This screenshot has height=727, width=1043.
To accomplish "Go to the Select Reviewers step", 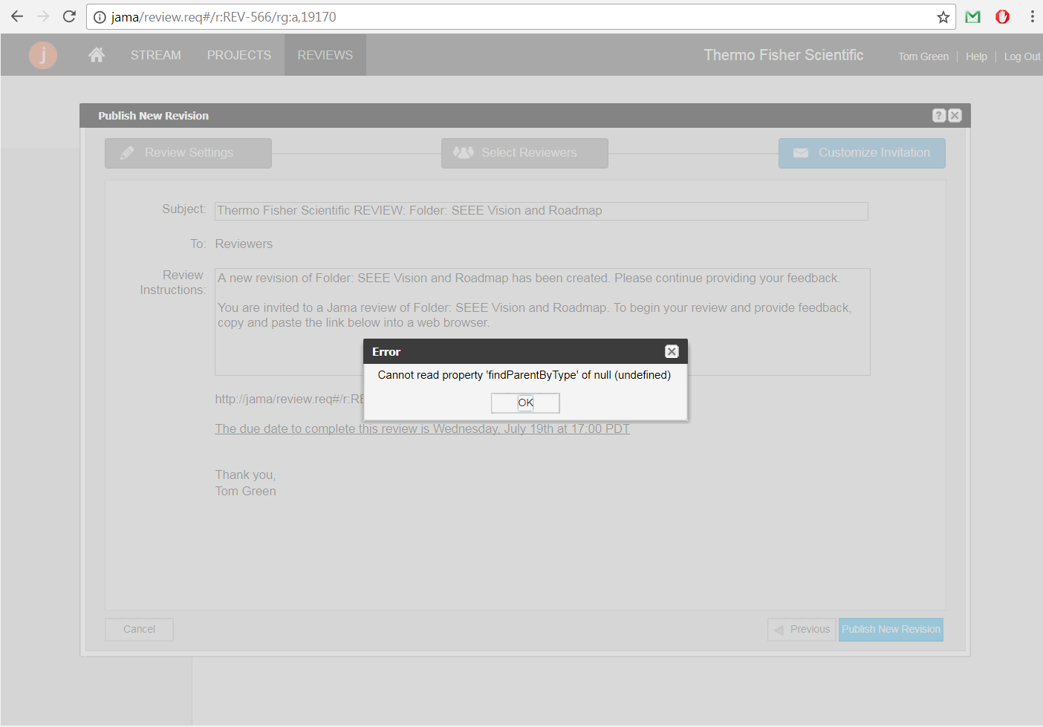I will coord(524,153).
